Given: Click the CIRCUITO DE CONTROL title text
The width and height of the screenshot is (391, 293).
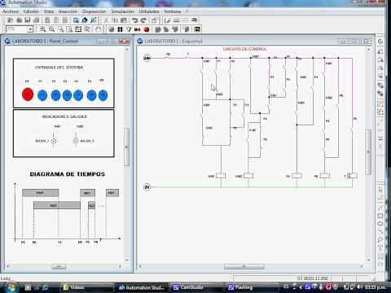Looking at the screenshot, I should click(244, 49).
